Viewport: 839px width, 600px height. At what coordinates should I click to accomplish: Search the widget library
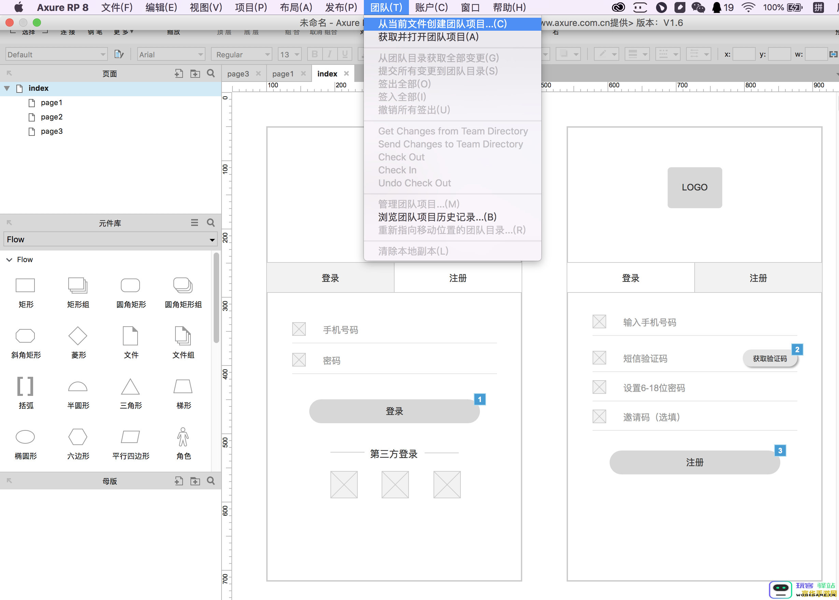(211, 223)
